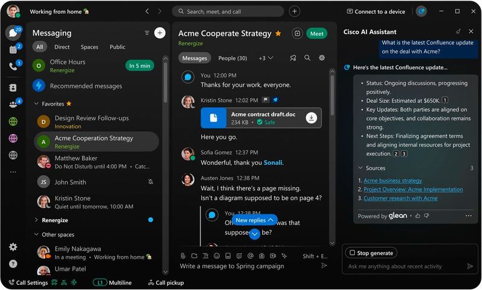
Task: Open the emoji picker in the message composer
Action: click(217, 256)
